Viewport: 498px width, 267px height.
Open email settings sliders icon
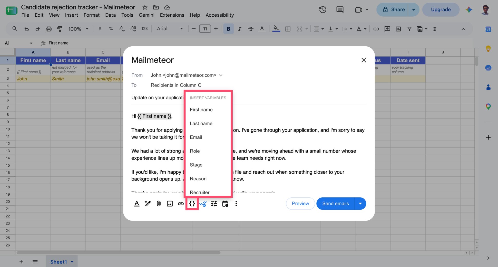tap(214, 204)
